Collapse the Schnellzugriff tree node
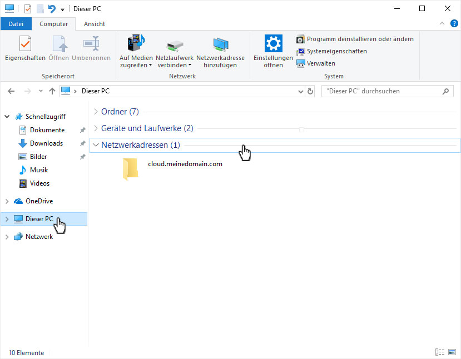 tap(7, 117)
